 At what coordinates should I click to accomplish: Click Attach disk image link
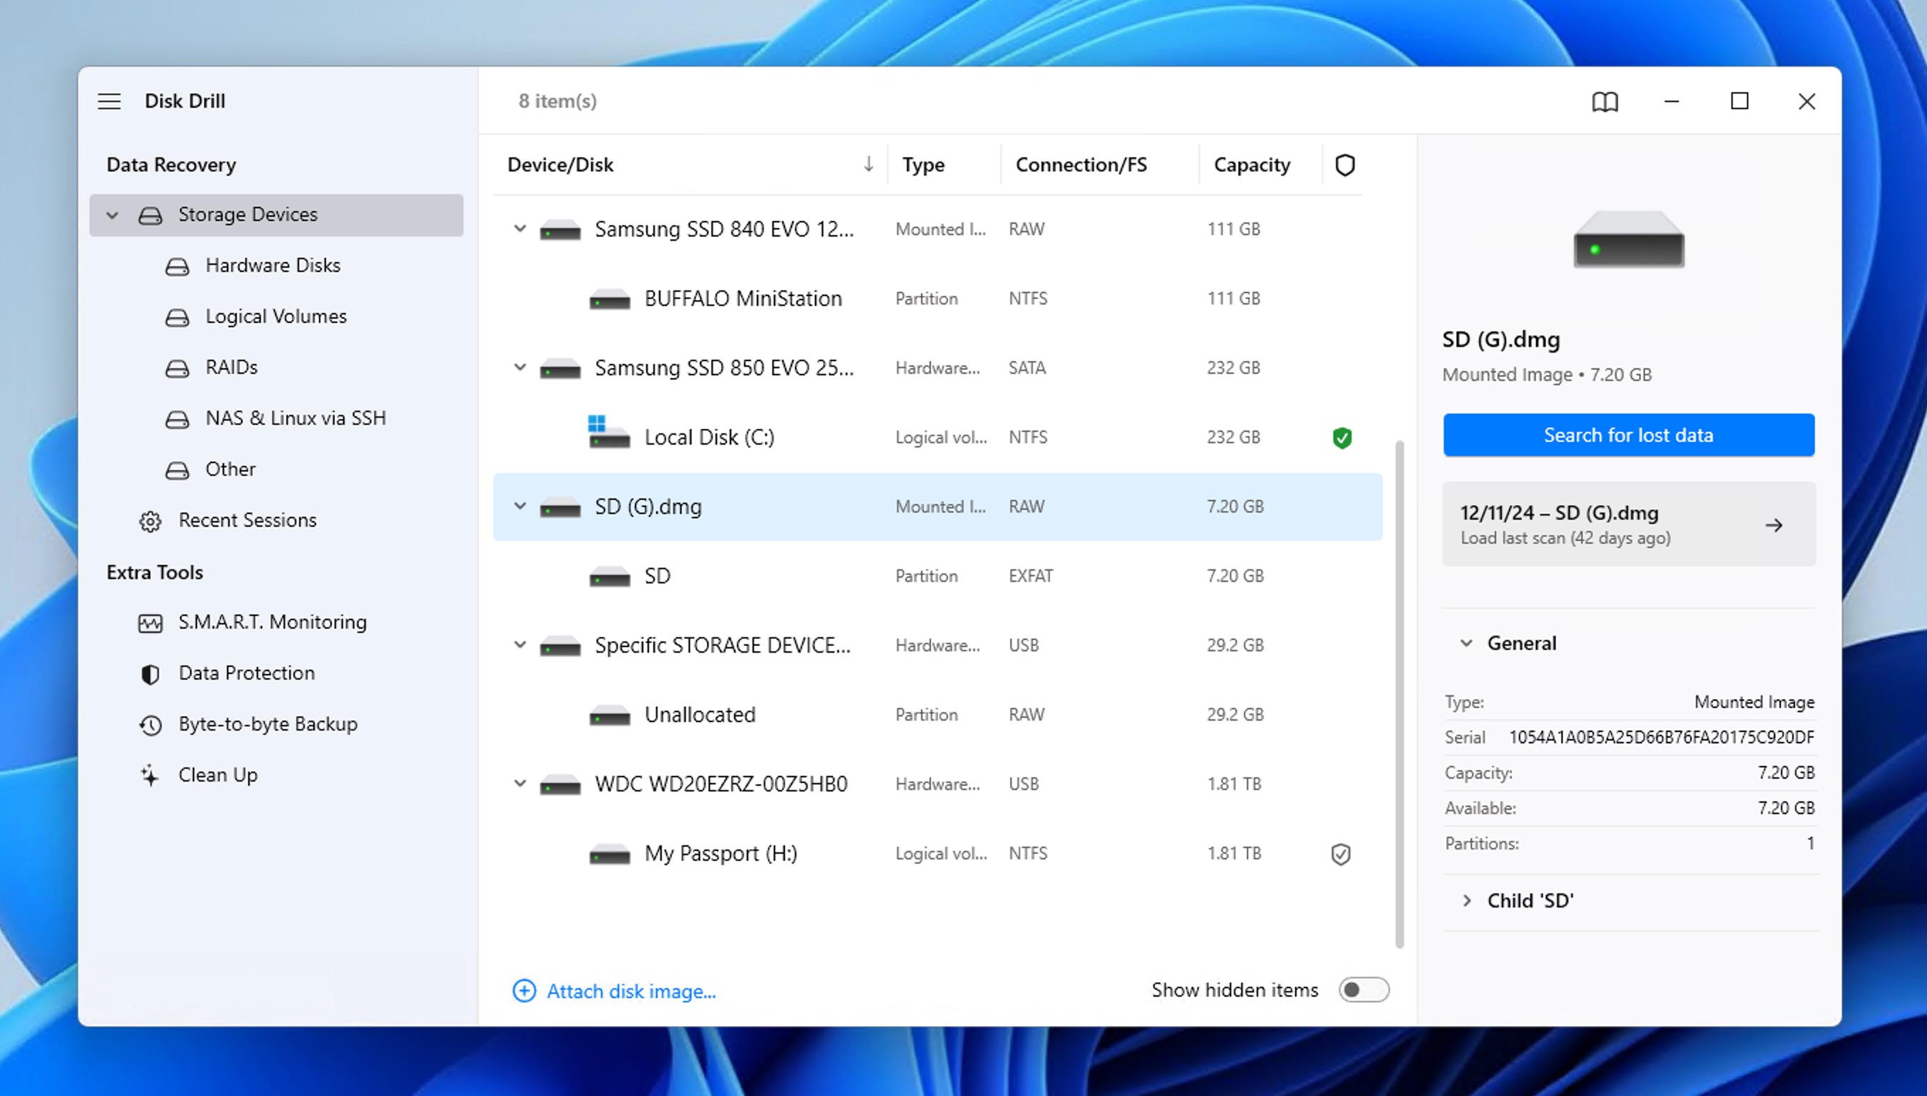(x=631, y=991)
